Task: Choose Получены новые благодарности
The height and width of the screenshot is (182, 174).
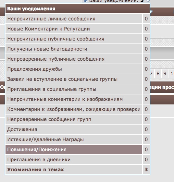Action: (74, 49)
